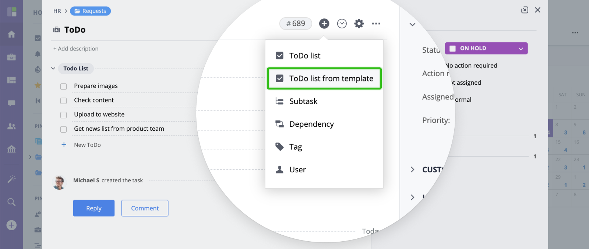Open the ON HOLD status dropdown
This screenshot has height=249, width=589.
[x=486, y=48]
